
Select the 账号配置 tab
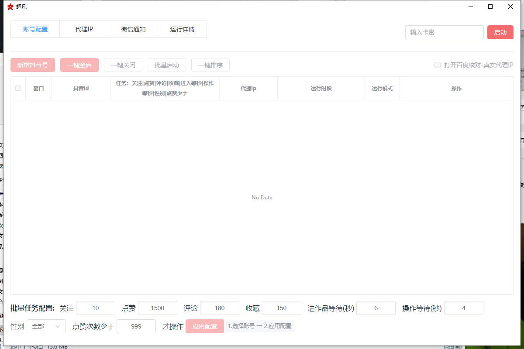coord(35,29)
